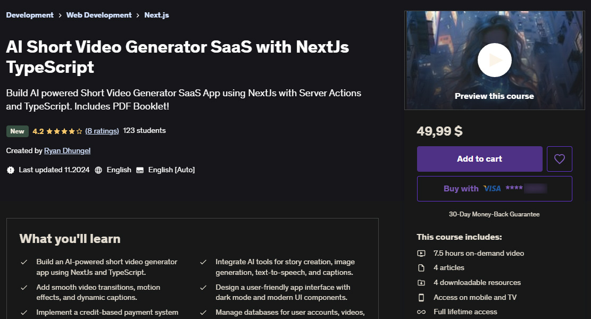Screen dimensions: 591x319
Task: Open the 8 ratings link
Action: tap(102, 130)
